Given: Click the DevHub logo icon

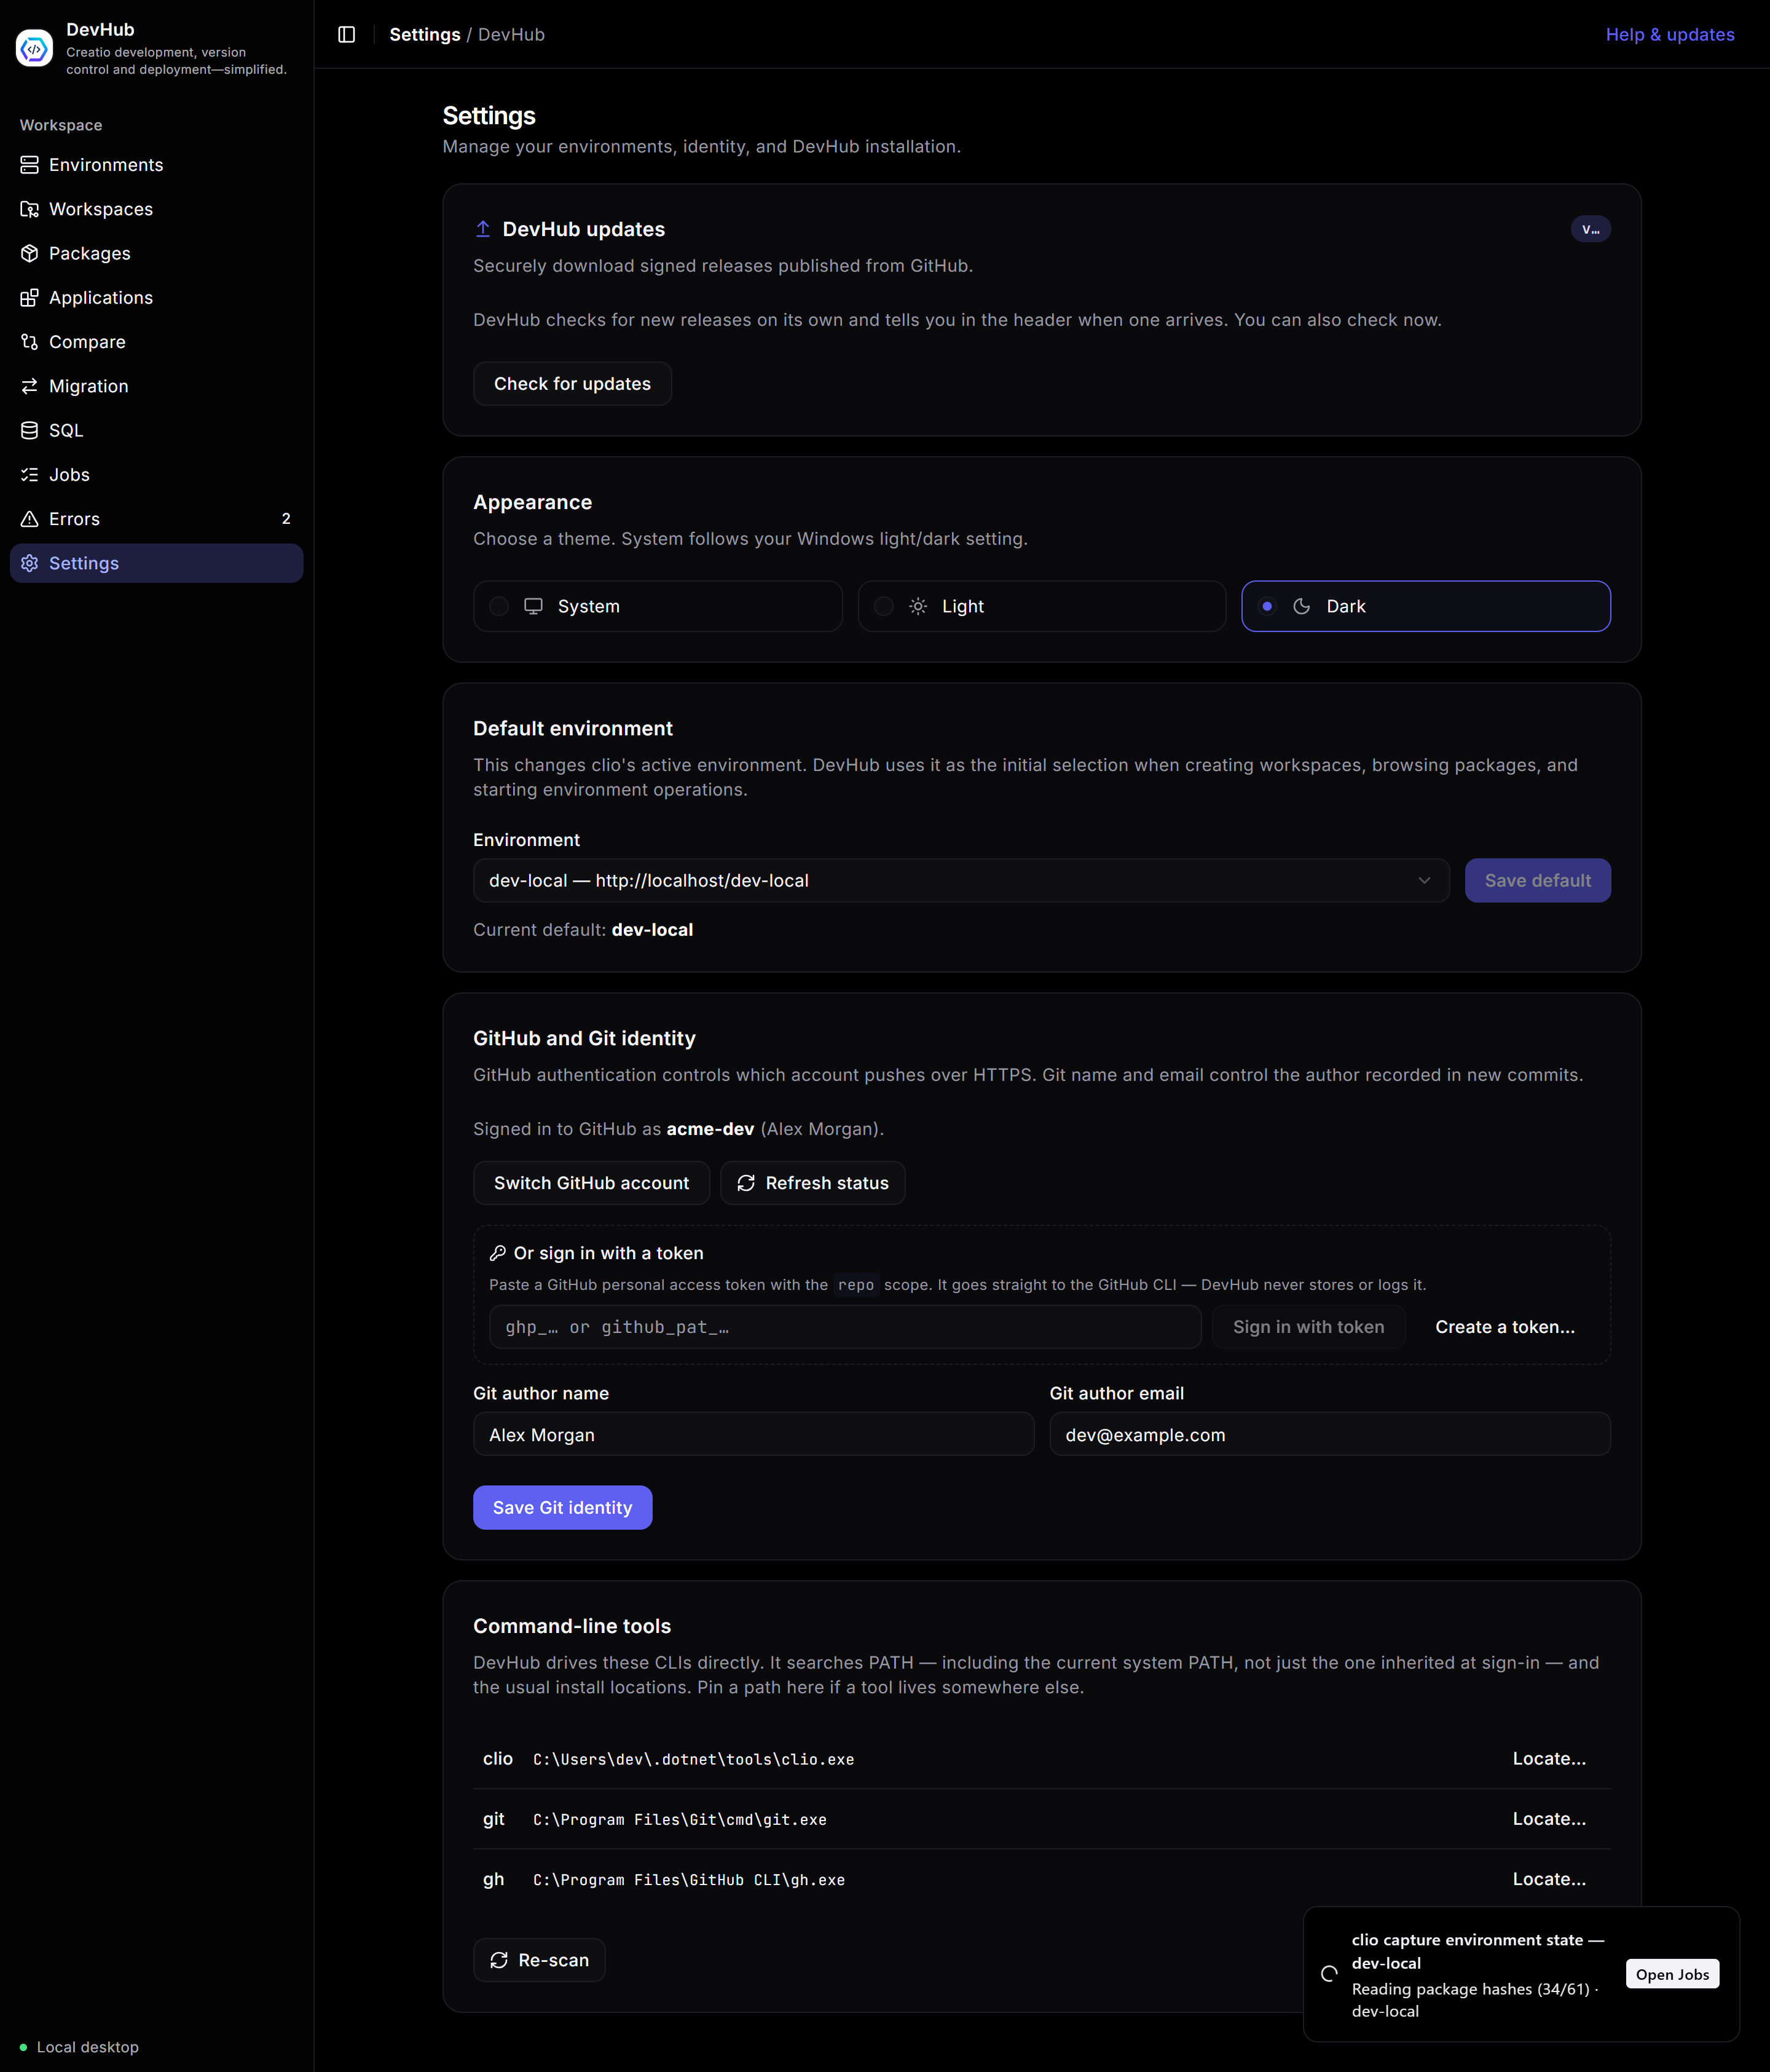Looking at the screenshot, I should coord(34,48).
